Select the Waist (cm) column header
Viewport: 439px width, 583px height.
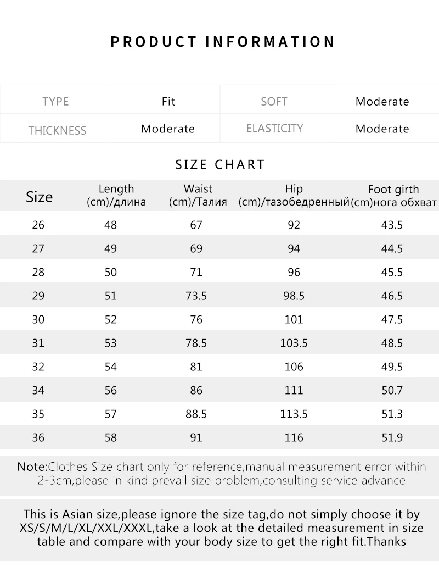(198, 195)
